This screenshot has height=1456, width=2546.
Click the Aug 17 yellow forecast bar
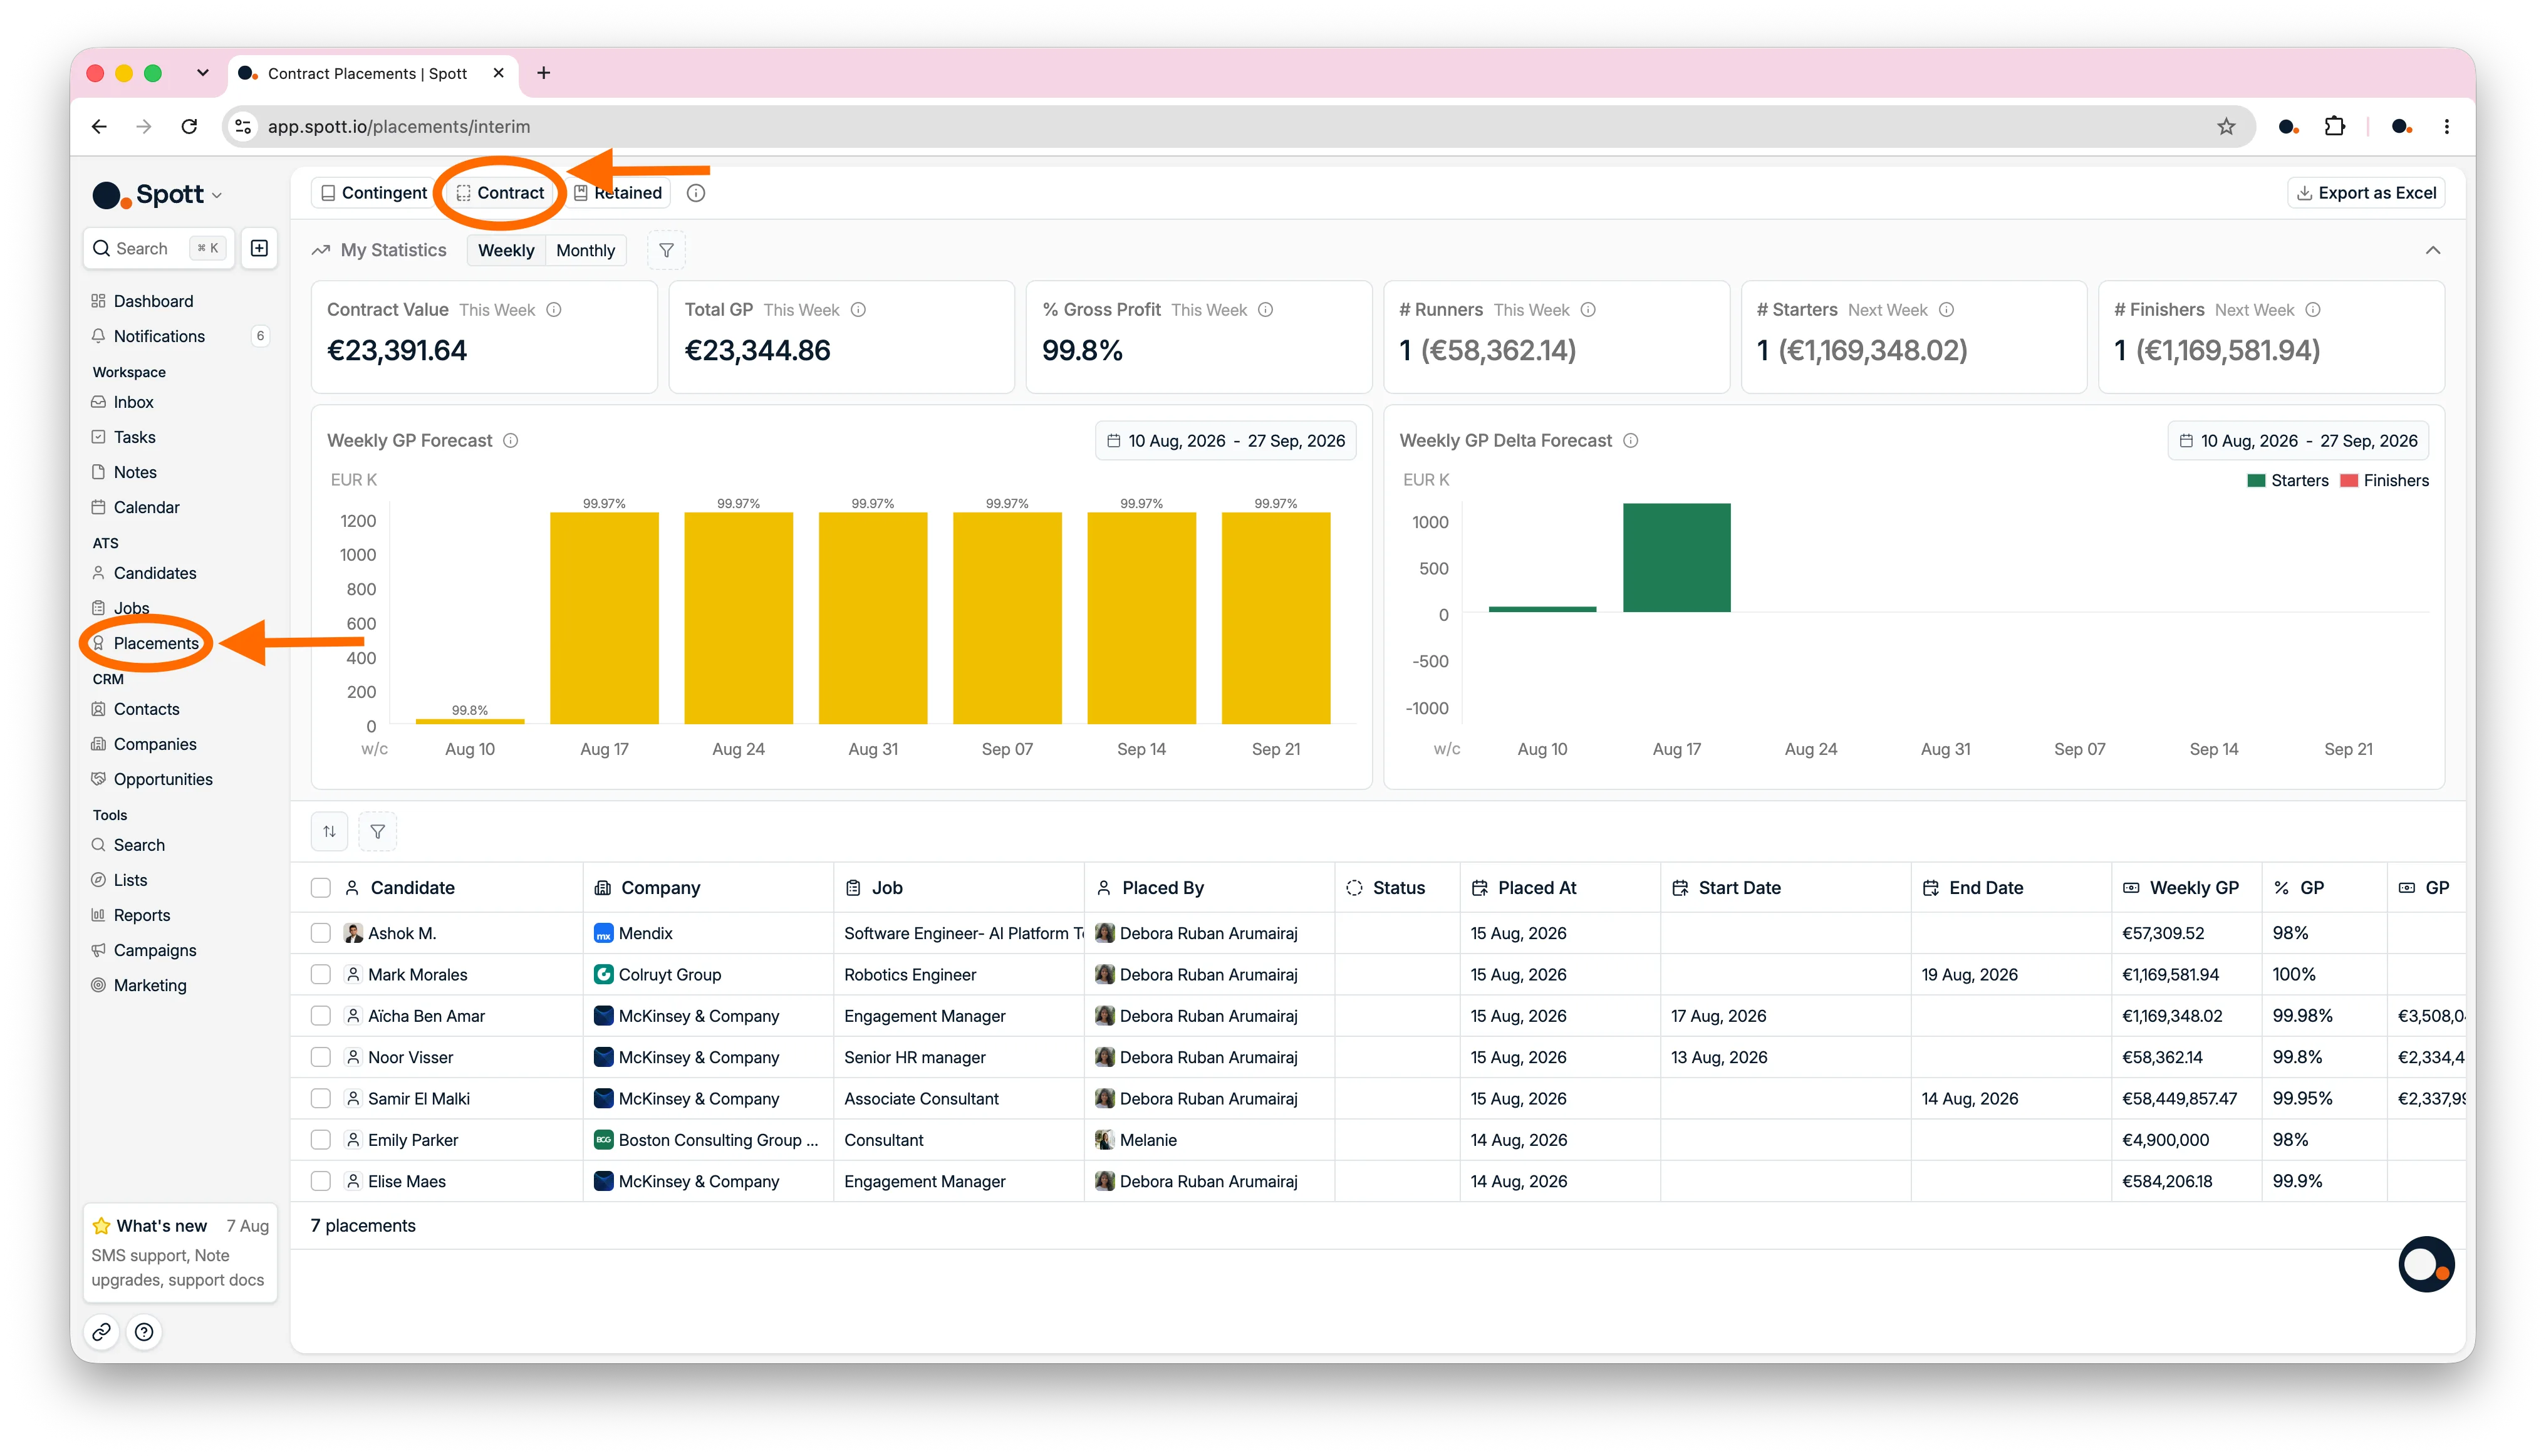click(604, 618)
